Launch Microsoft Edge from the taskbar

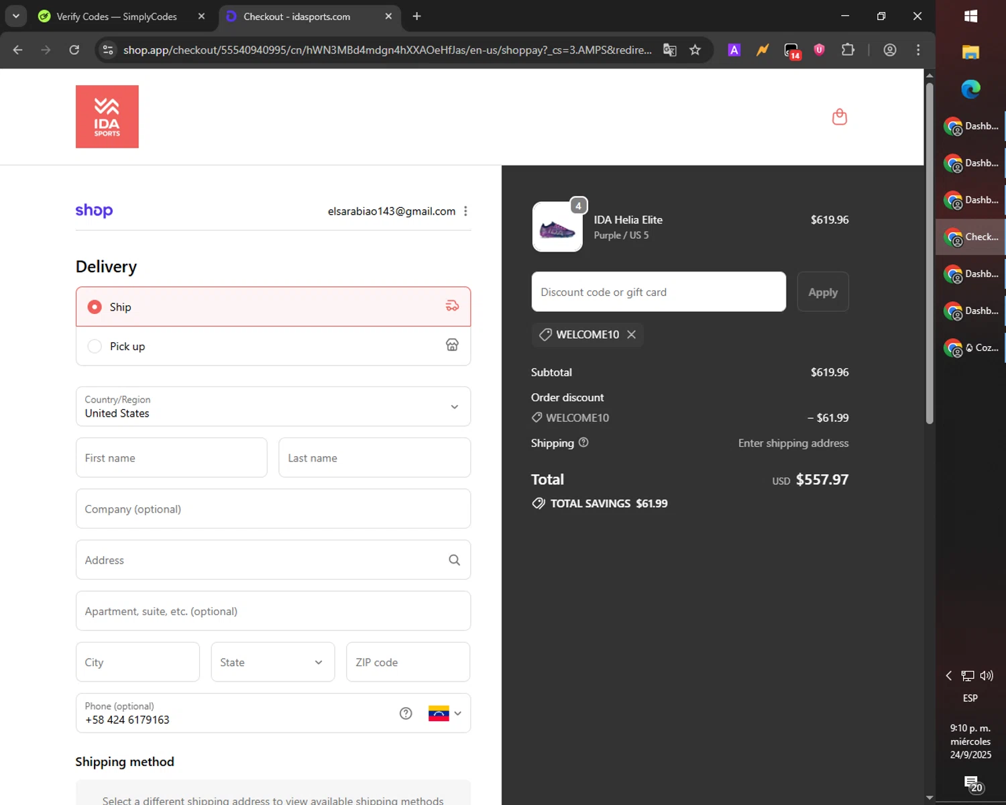(x=970, y=89)
